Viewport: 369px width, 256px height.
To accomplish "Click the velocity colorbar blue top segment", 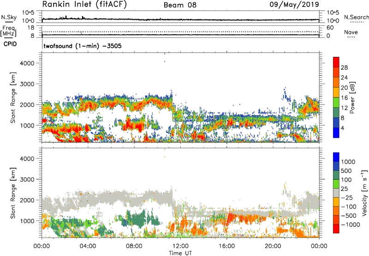I will point(336,157).
